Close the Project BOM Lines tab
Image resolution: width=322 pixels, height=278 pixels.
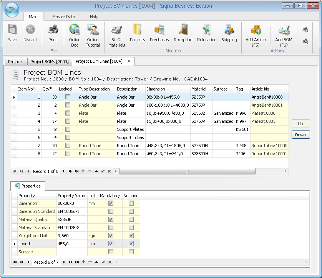(129, 61)
